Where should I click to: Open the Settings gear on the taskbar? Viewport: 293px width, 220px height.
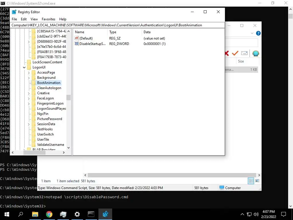[77, 214]
